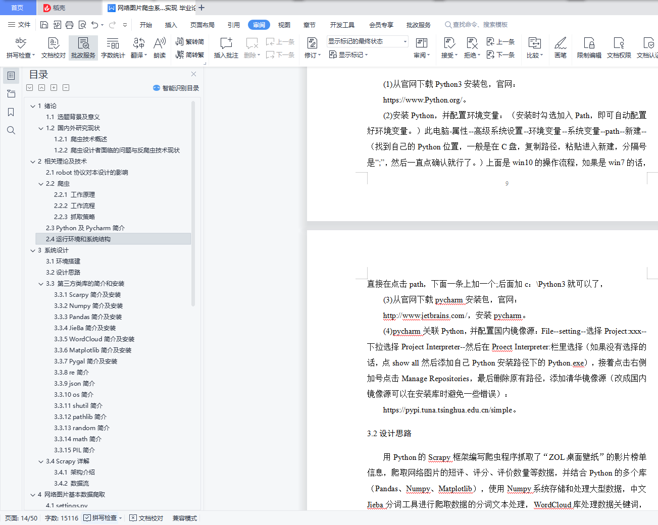Switch to the 引用 ribbon tab

pos(234,25)
